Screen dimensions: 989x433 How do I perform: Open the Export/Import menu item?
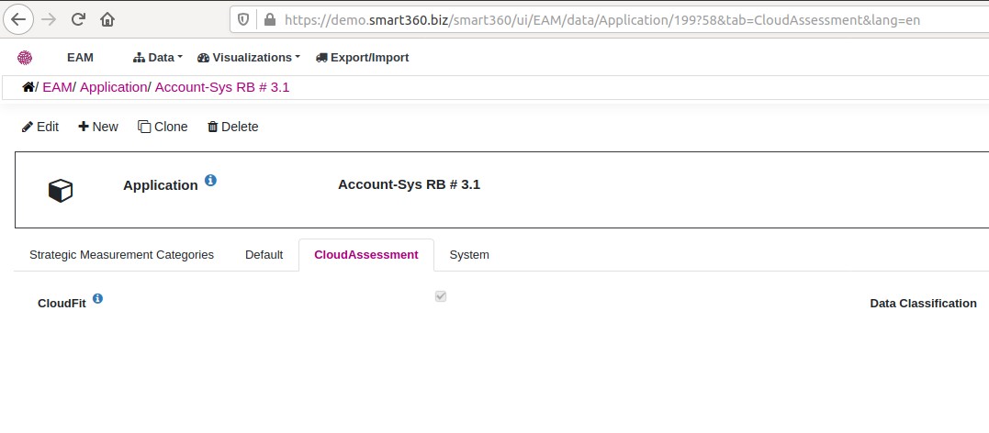[362, 58]
